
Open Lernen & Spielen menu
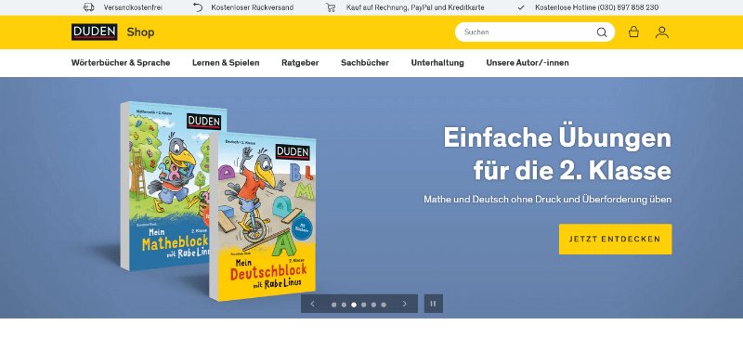[x=226, y=62]
